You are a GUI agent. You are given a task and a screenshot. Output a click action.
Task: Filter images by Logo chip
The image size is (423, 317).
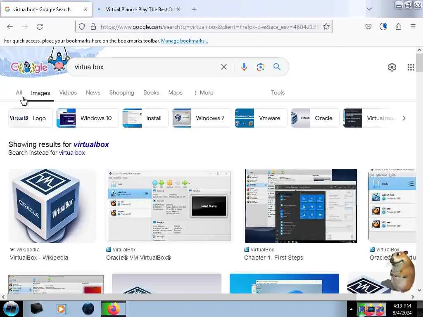pyautogui.click(x=31, y=118)
